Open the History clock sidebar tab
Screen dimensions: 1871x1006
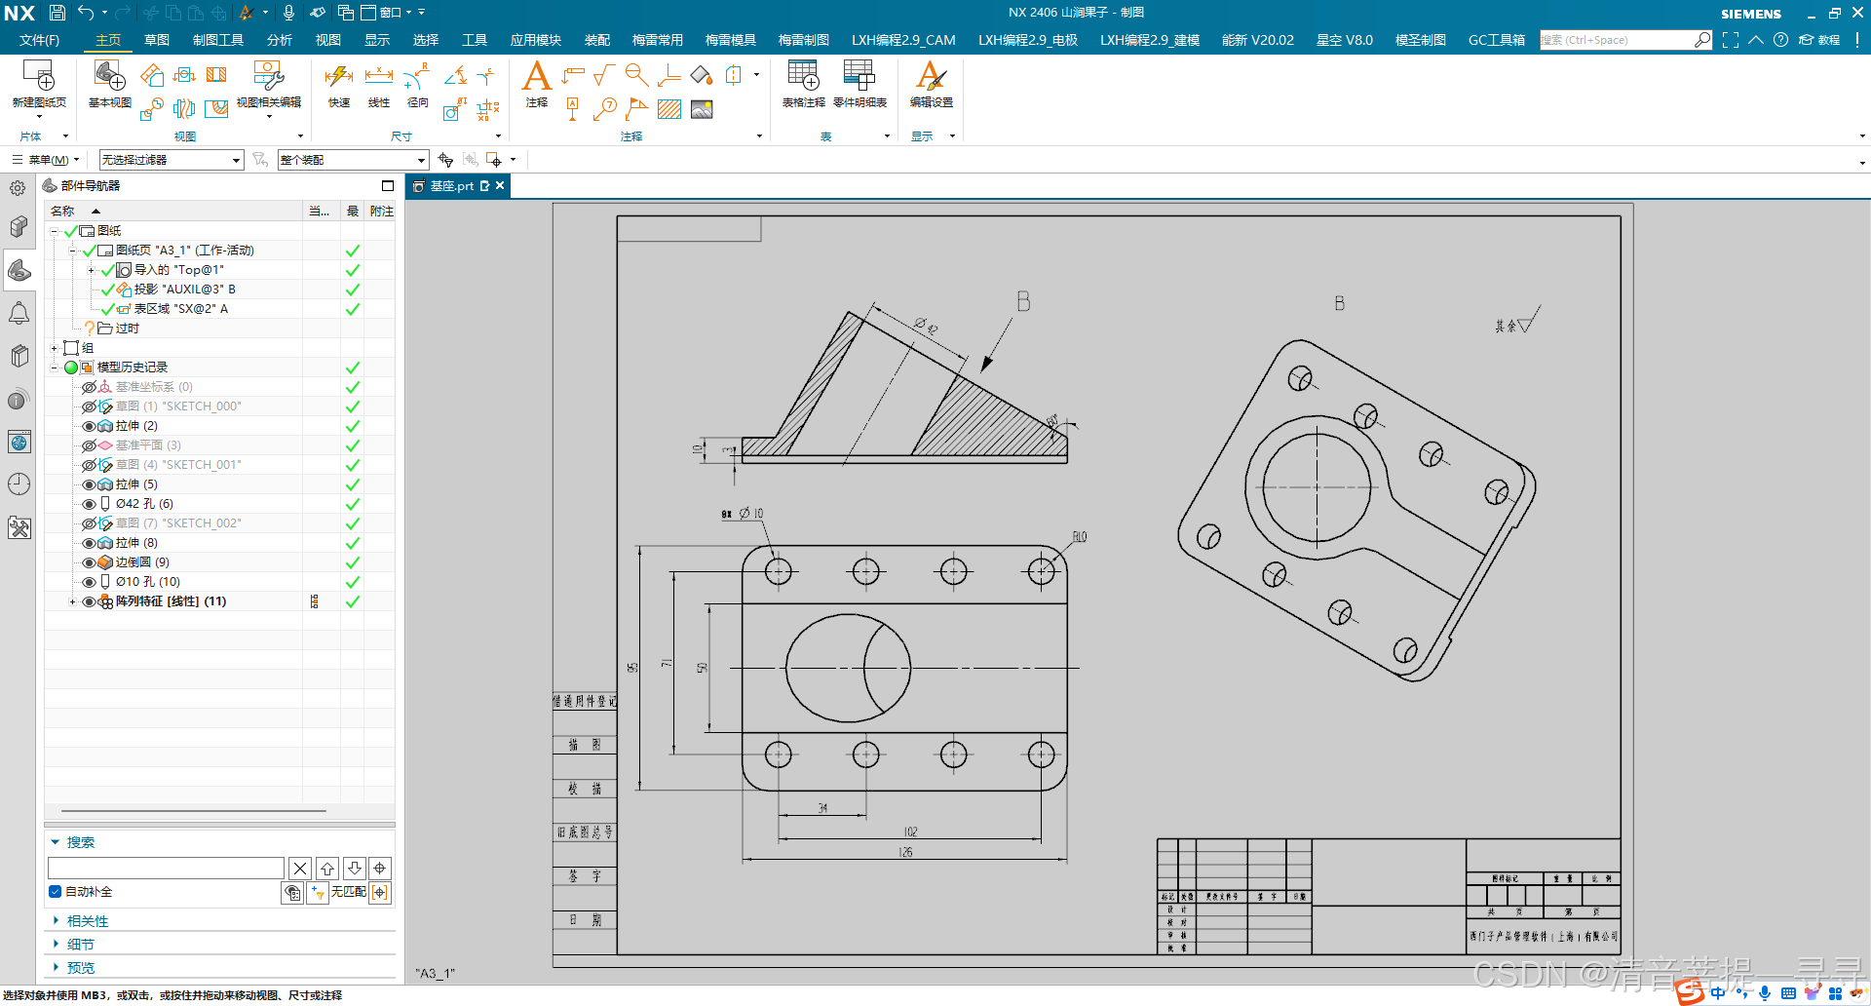[19, 484]
